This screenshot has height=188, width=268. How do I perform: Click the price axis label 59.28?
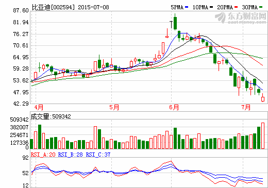click(x=21, y=69)
